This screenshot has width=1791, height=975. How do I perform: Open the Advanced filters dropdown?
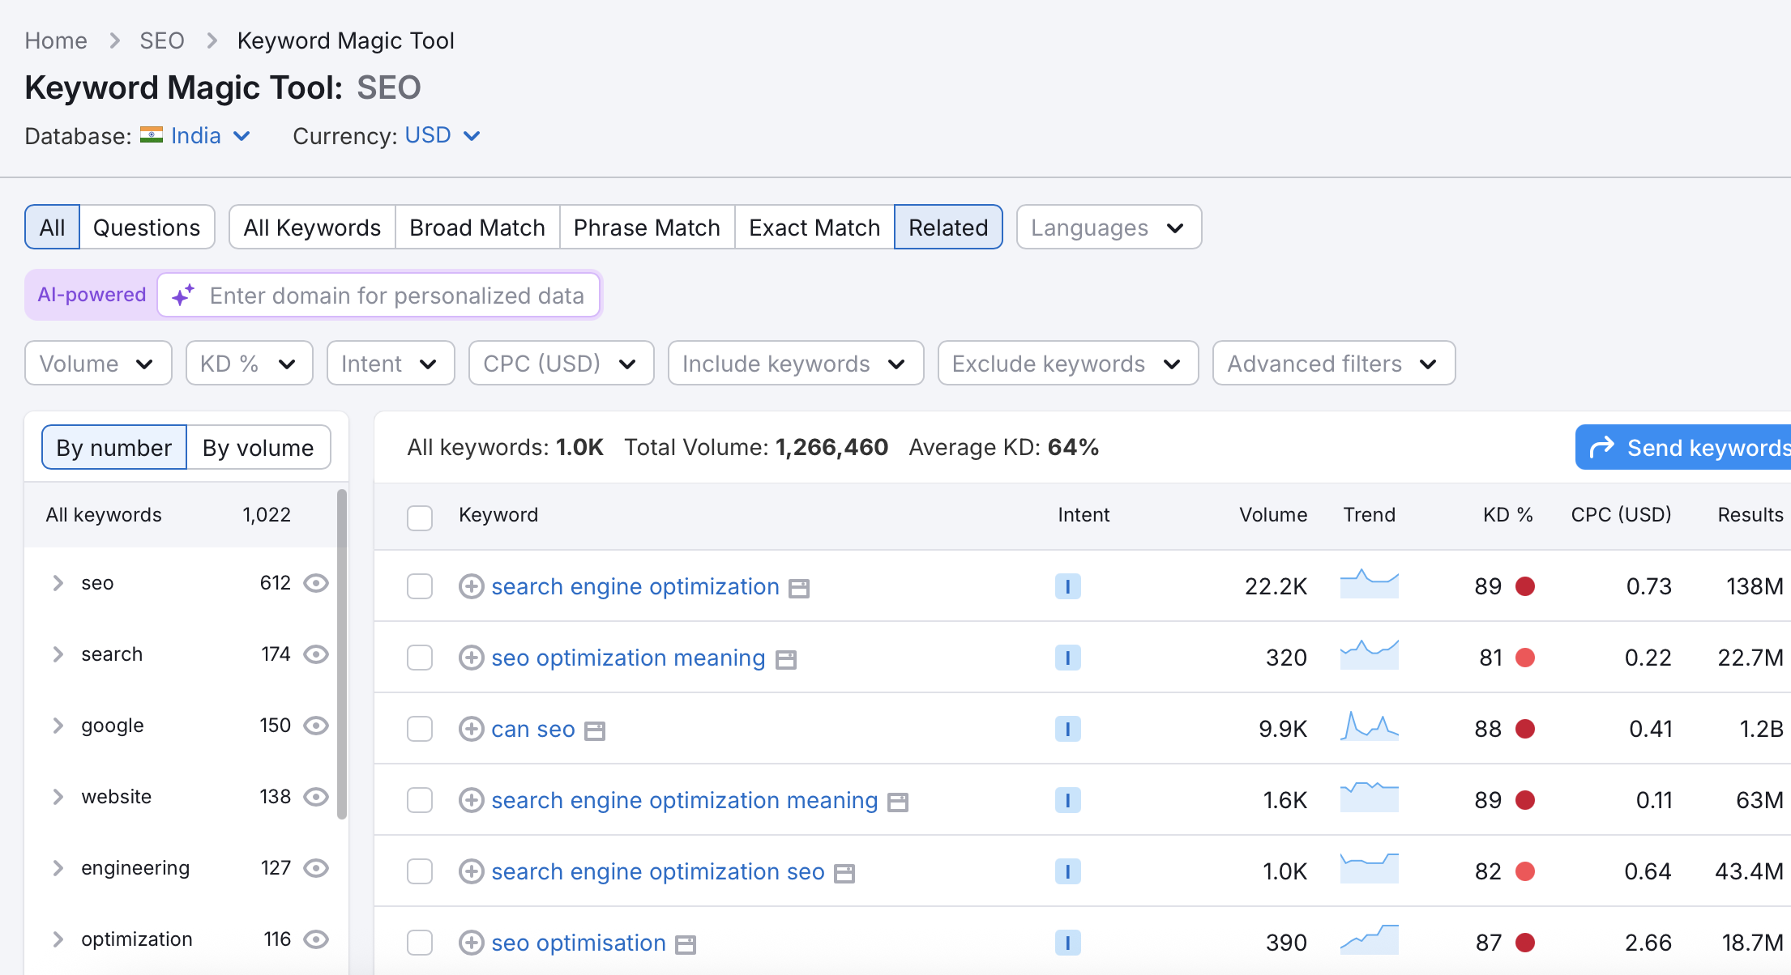tap(1334, 364)
